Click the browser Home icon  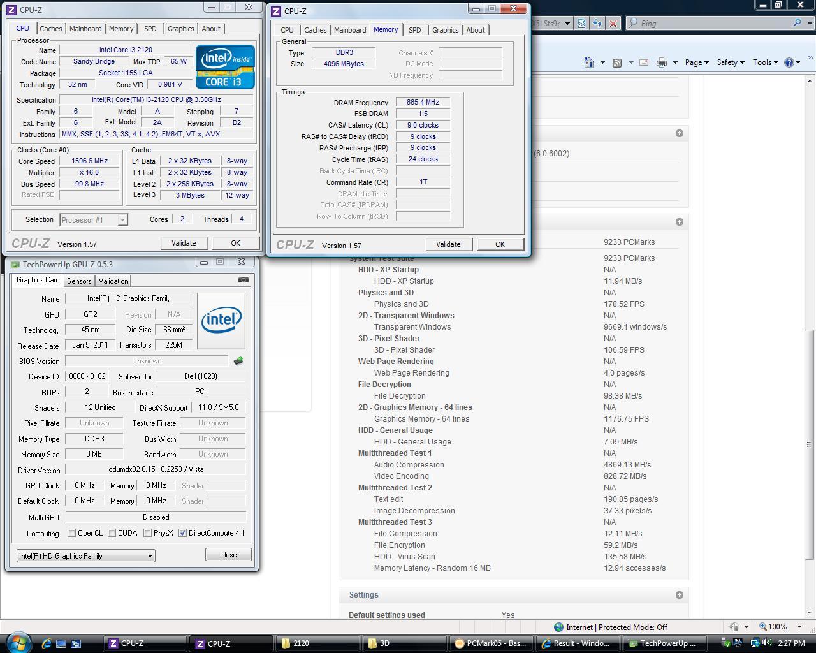(590, 62)
